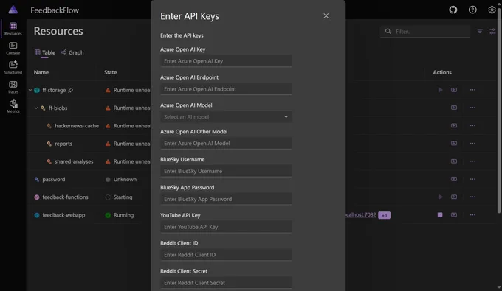Open the view options sliders icon

tap(492, 31)
